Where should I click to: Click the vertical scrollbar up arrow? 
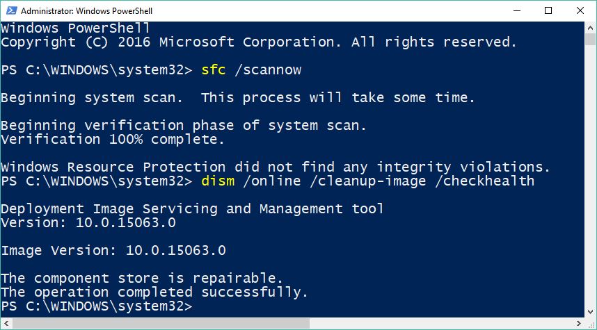pos(590,28)
